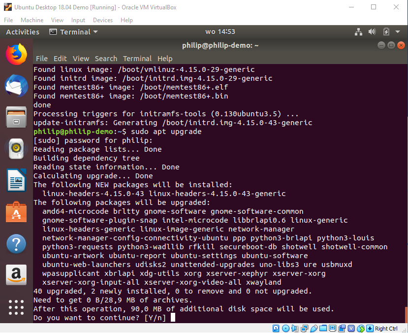This screenshot has width=408, height=333.
Task: Click 'linux-headers-4.15.0-43-generic' package name
Action: (x=217, y=194)
